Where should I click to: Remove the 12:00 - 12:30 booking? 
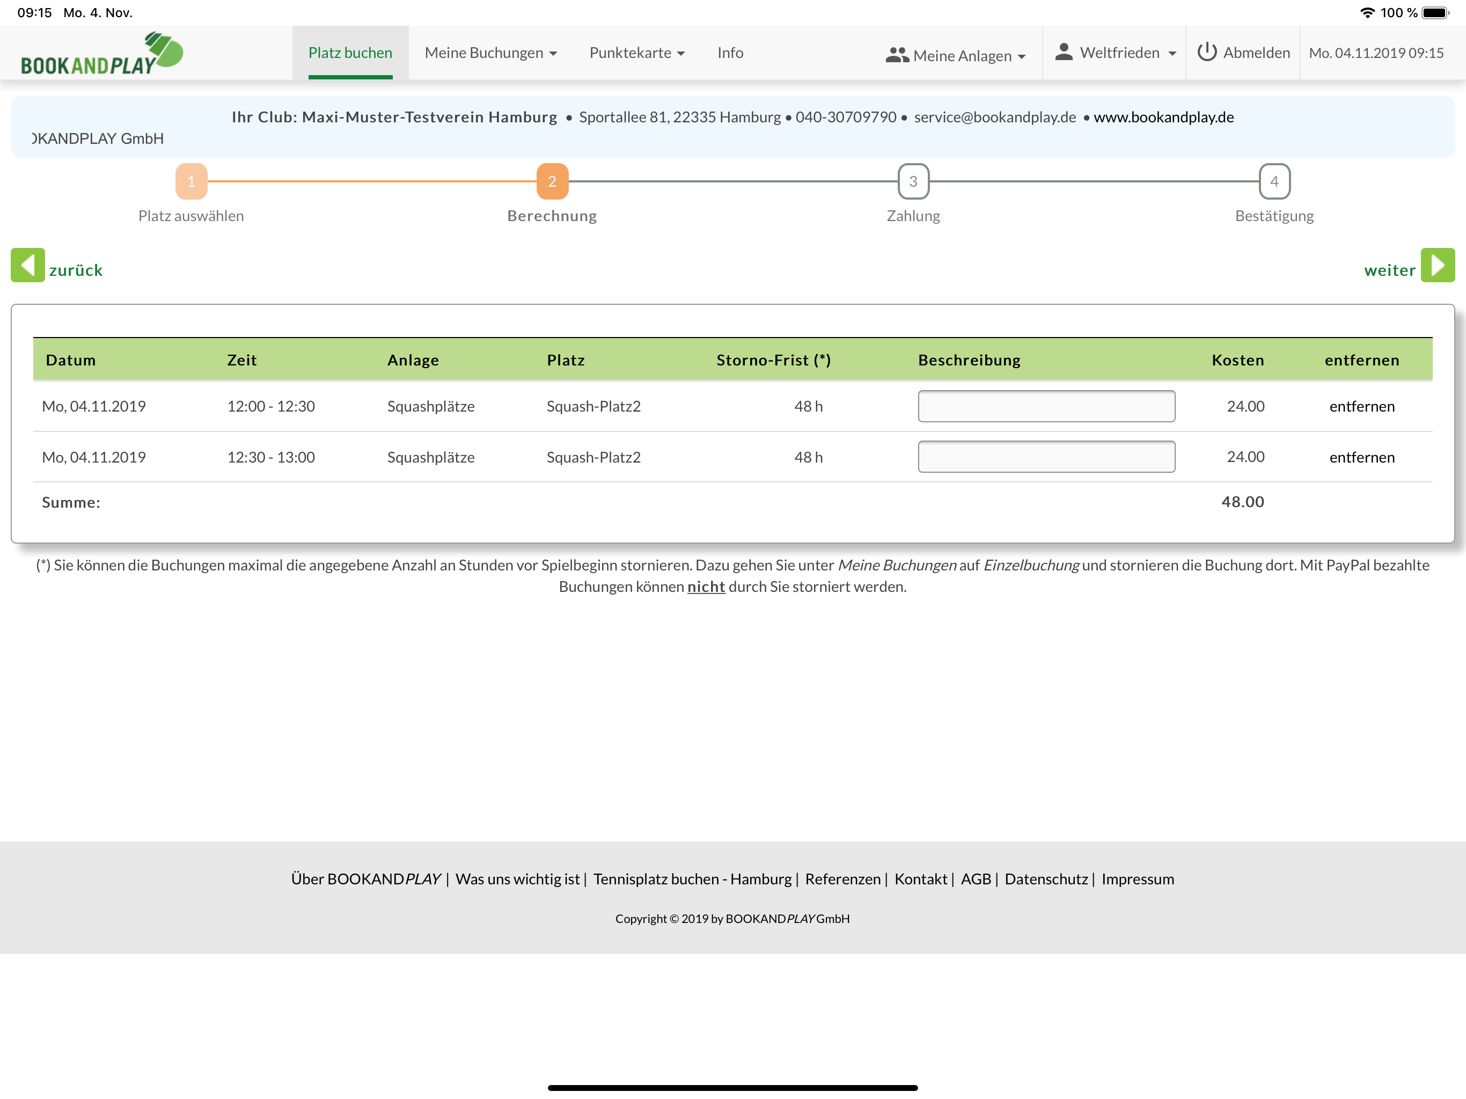coord(1361,406)
